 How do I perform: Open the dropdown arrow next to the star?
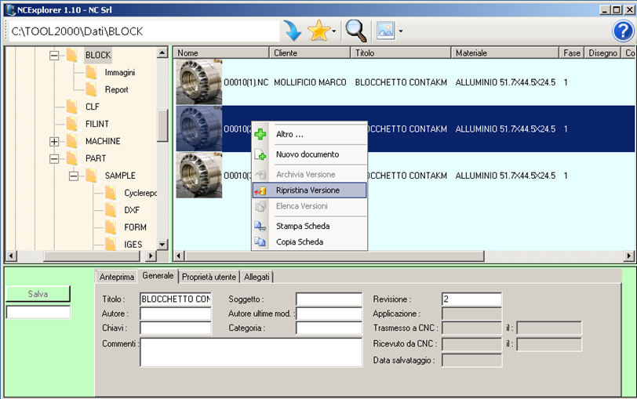click(x=334, y=31)
